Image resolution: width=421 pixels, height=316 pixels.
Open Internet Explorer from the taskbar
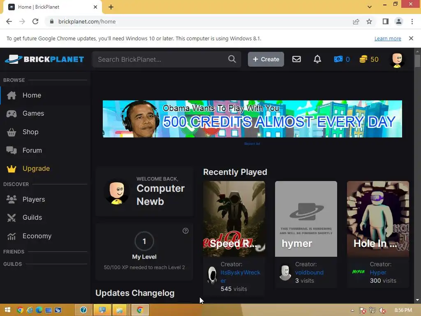point(30,310)
